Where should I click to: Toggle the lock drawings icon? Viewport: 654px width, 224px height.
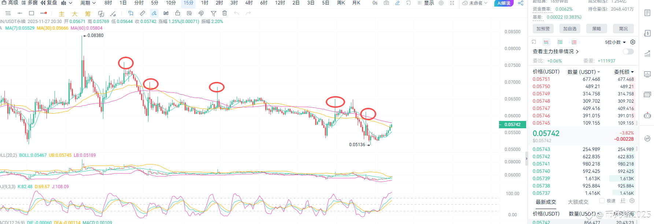[178, 13]
